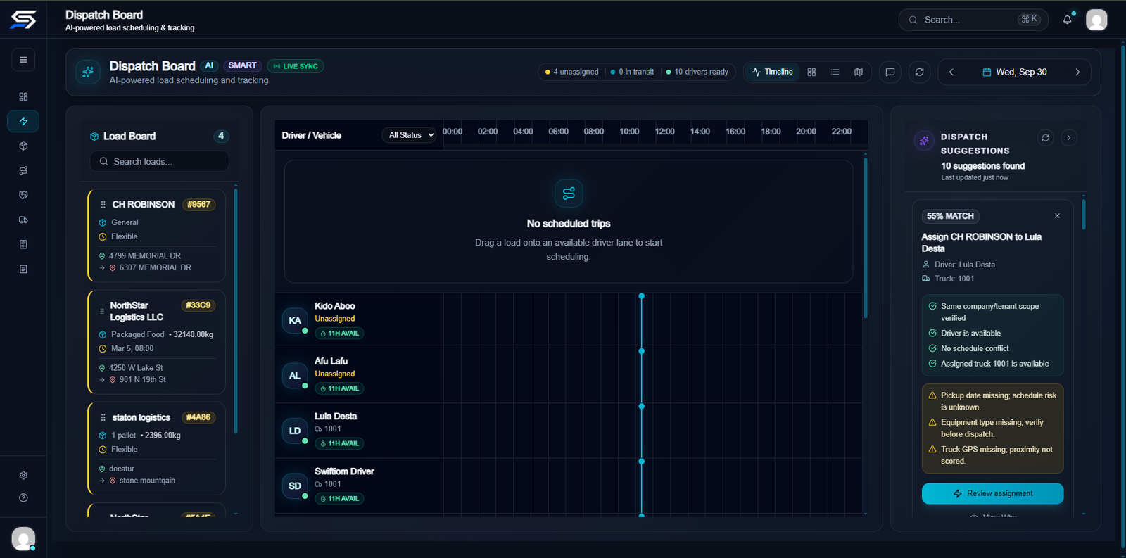The image size is (1126, 558).
Task: Open settings gear in sidebar
Action: pos(23,476)
